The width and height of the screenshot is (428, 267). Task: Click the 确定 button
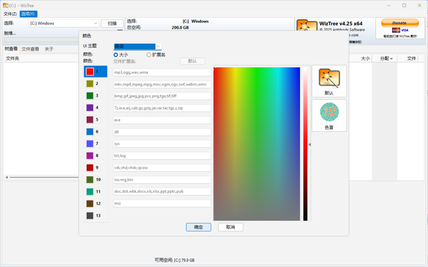click(x=198, y=227)
